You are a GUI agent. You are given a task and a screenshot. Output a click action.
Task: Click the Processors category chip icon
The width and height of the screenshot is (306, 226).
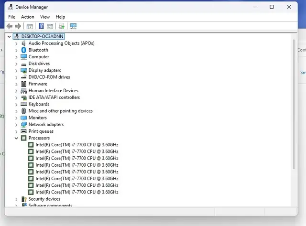[x=23, y=138]
